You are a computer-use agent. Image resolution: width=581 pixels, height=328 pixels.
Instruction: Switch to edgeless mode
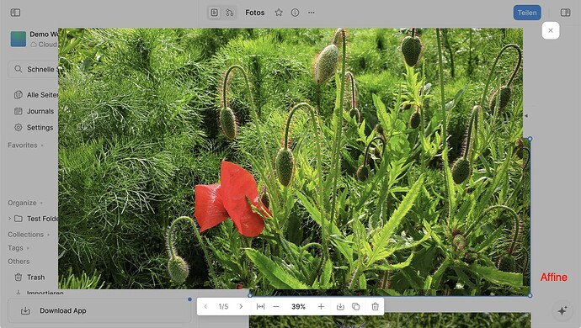coord(230,13)
